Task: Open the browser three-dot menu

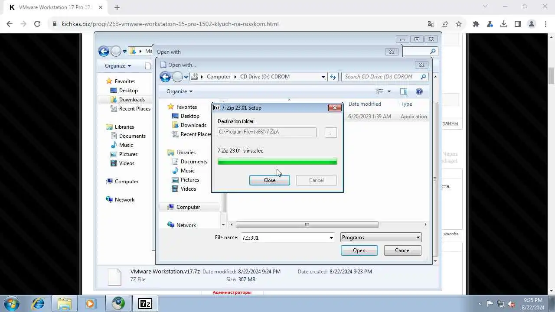Action: 545,24
